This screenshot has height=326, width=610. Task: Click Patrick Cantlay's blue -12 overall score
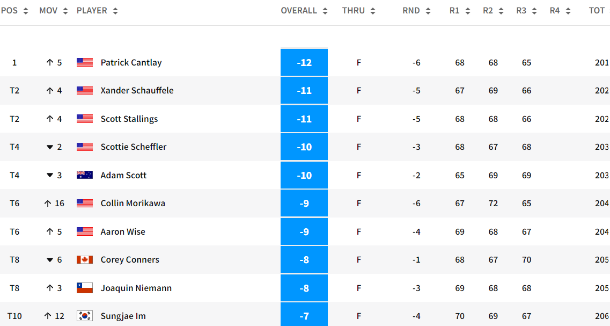coord(304,63)
